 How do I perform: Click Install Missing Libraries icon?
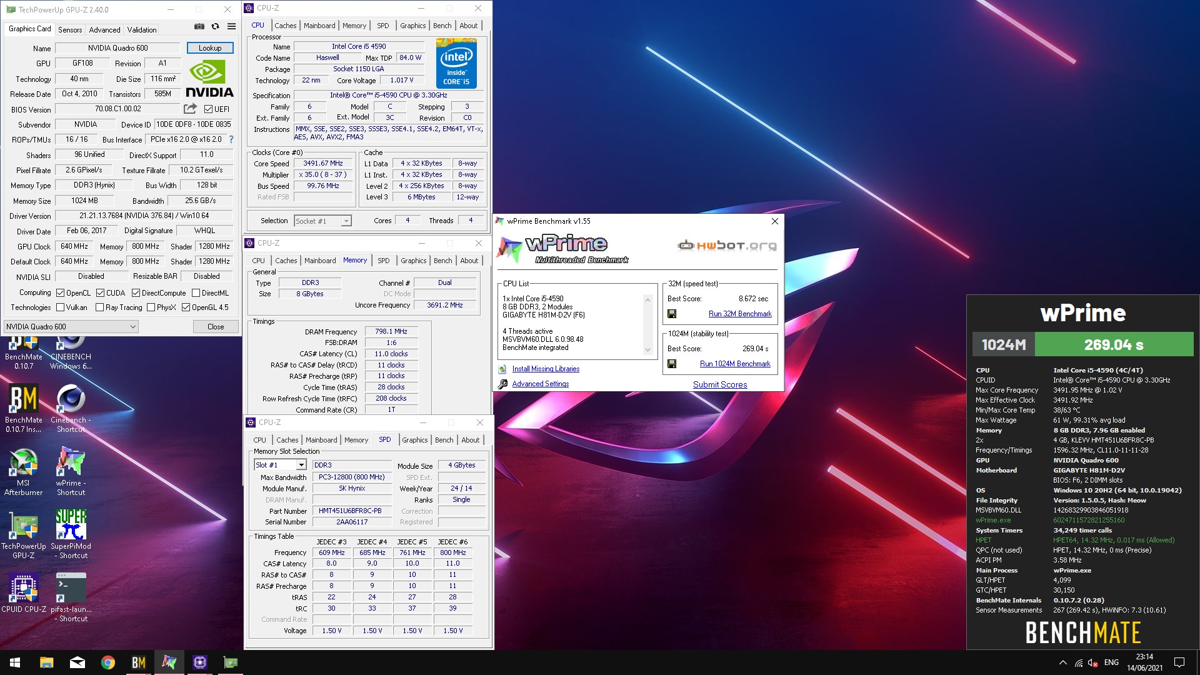(x=502, y=369)
